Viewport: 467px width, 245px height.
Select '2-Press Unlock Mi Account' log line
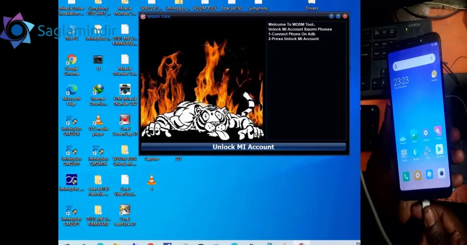(x=293, y=38)
